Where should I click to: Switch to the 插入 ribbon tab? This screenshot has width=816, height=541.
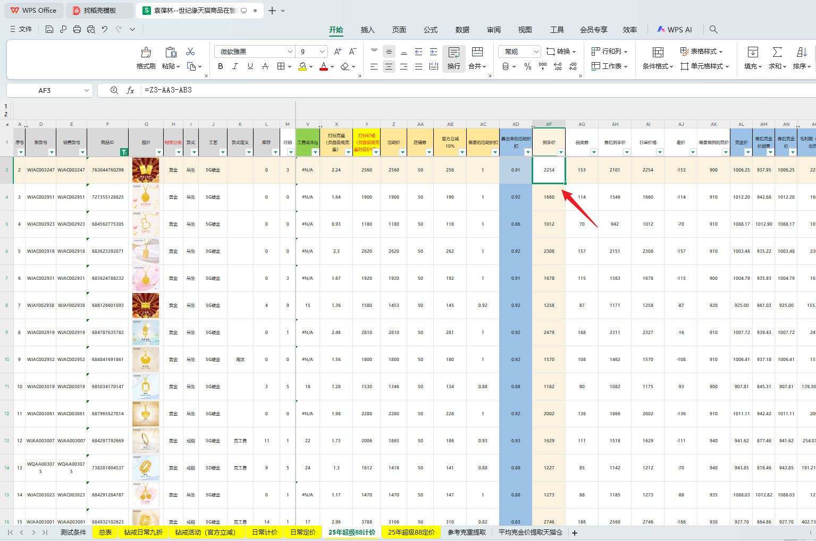367,30
